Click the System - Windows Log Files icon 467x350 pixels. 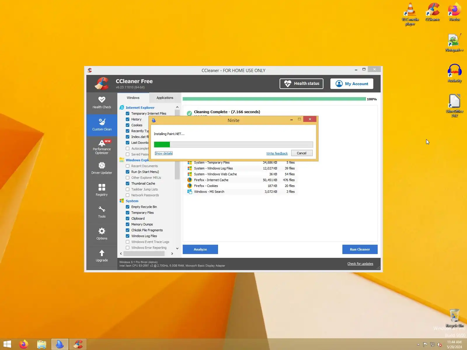pos(189,168)
